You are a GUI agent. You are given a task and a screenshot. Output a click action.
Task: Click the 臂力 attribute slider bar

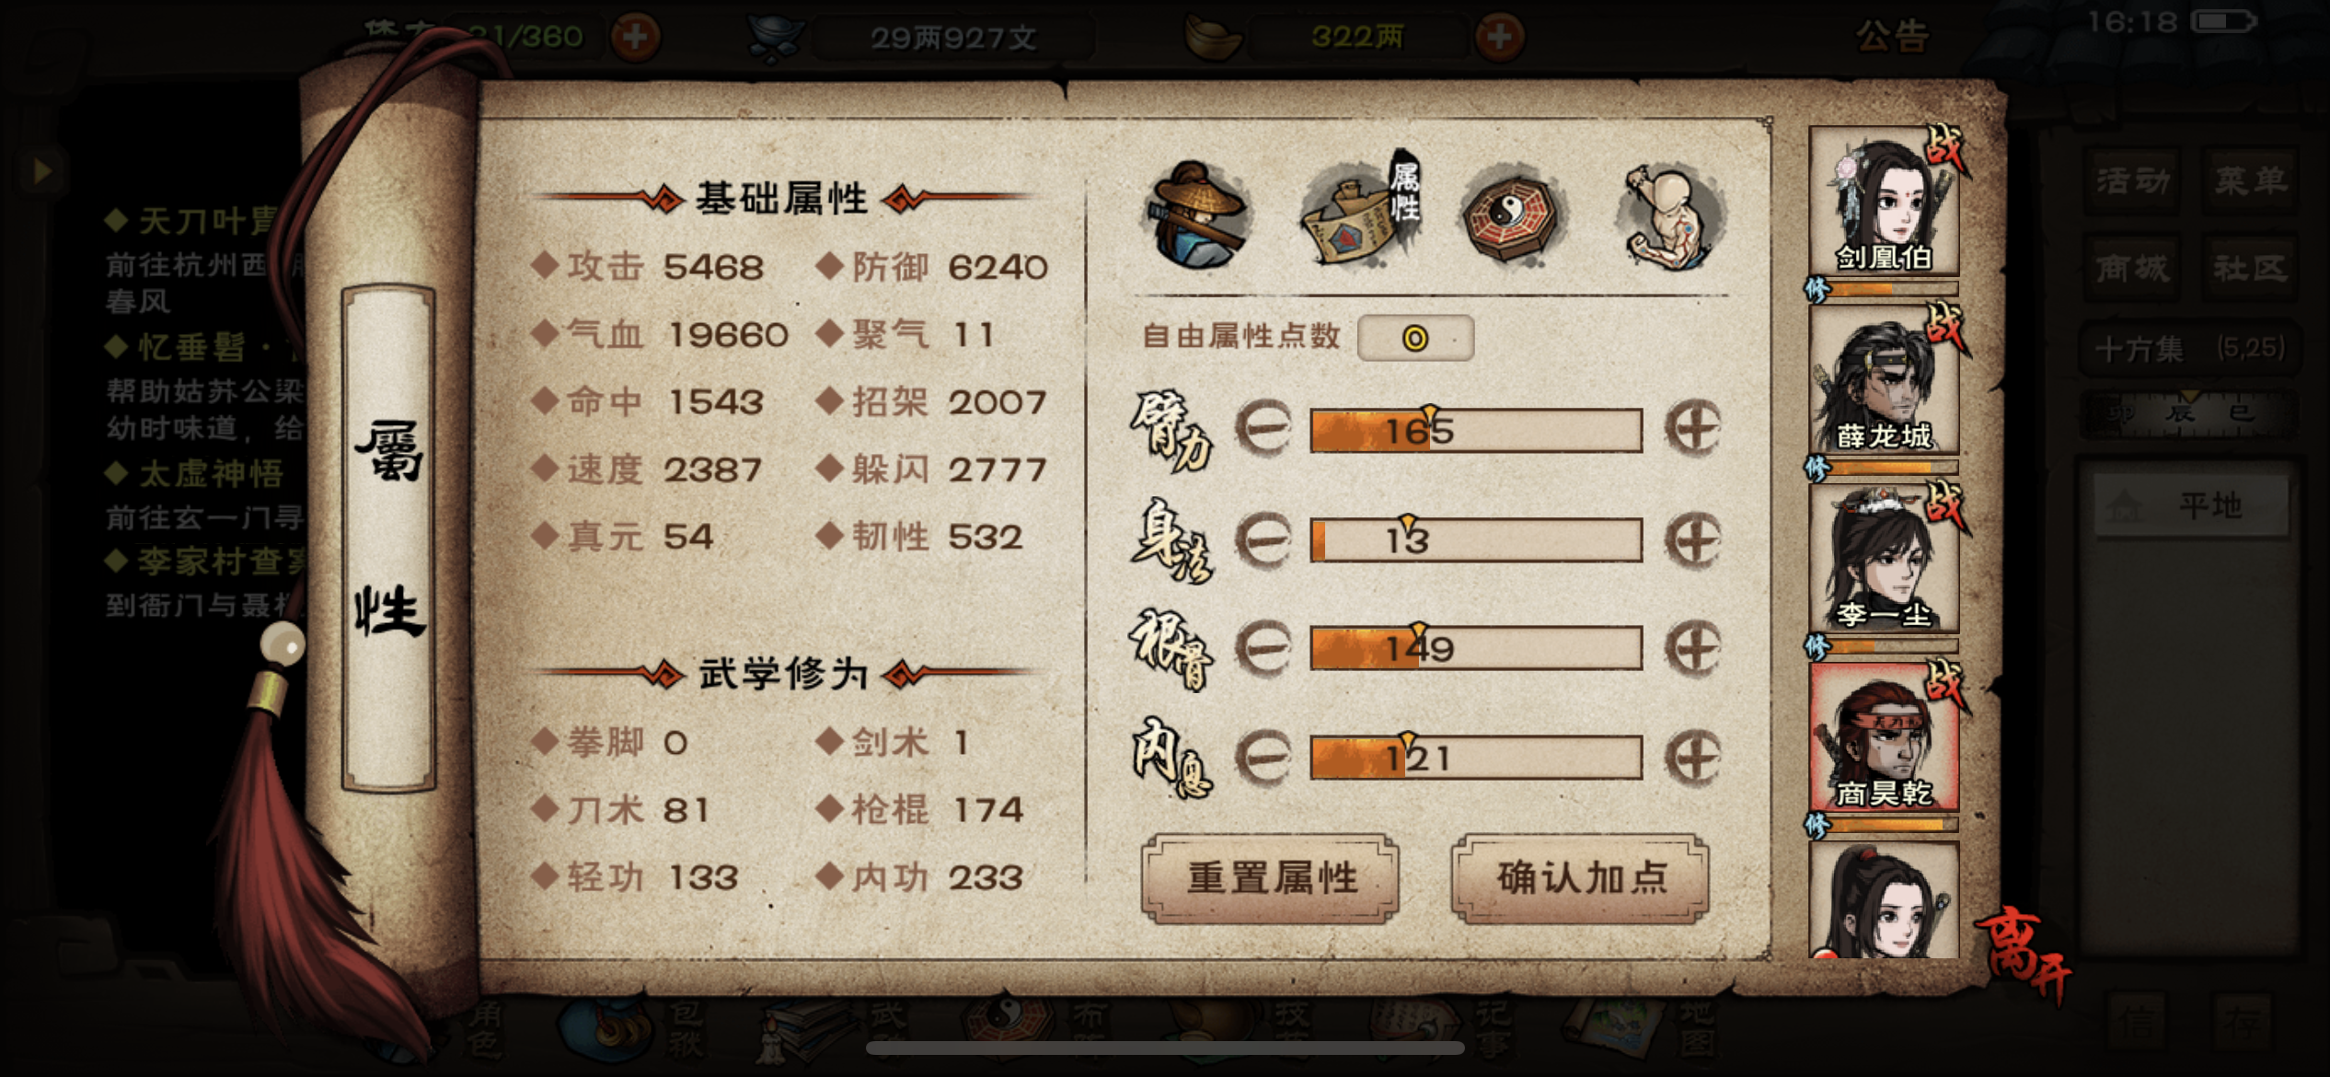(1476, 430)
